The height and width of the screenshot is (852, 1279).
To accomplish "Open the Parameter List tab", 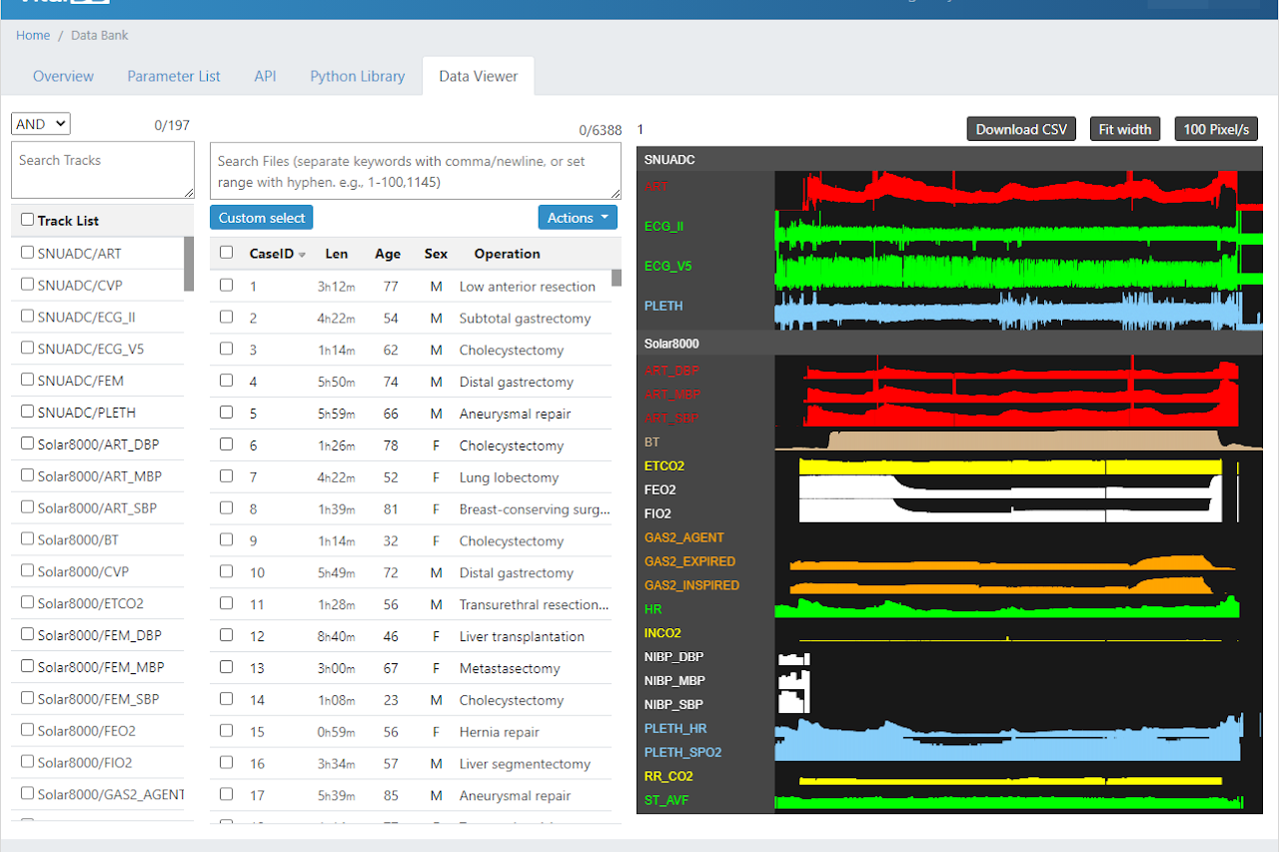I will point(174,76).
